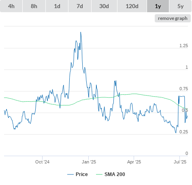Click the active 1y range tab

(158, 6)
